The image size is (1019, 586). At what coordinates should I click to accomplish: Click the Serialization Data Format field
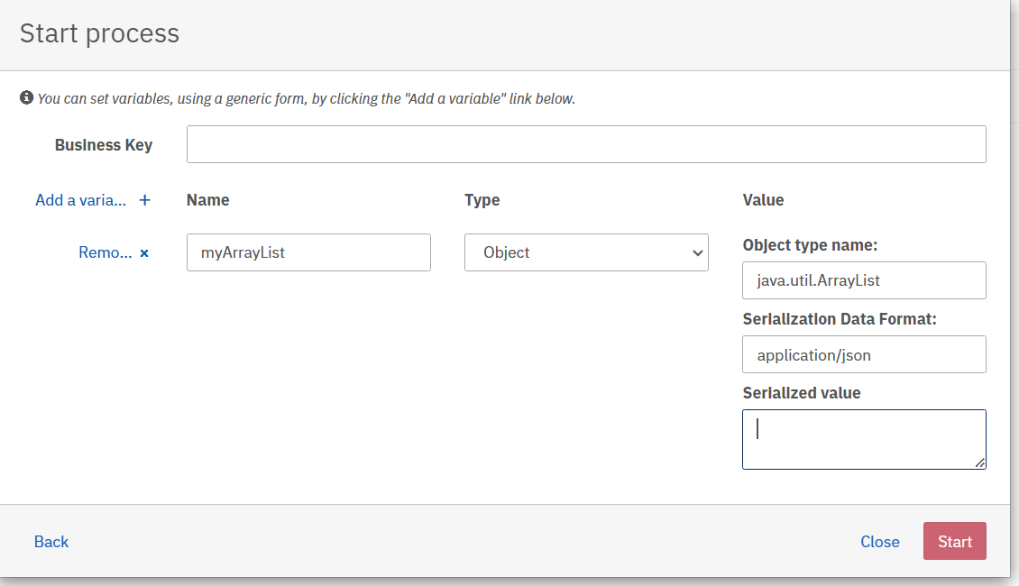click(x=864, y=354)
